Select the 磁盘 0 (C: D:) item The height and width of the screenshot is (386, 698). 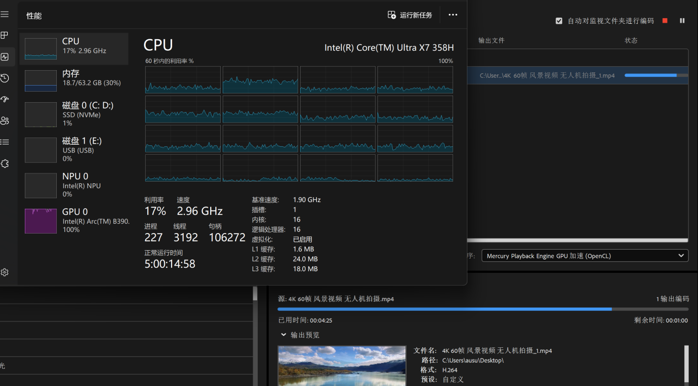click(74, 114)
